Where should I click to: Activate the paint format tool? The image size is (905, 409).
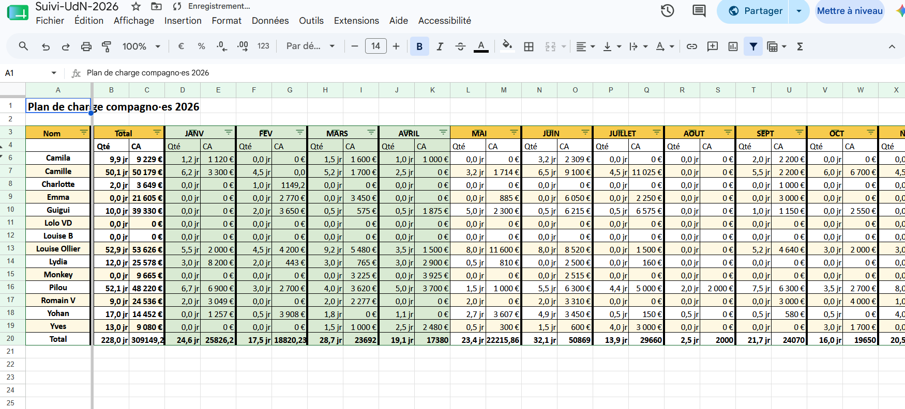(x=107, y=46)
